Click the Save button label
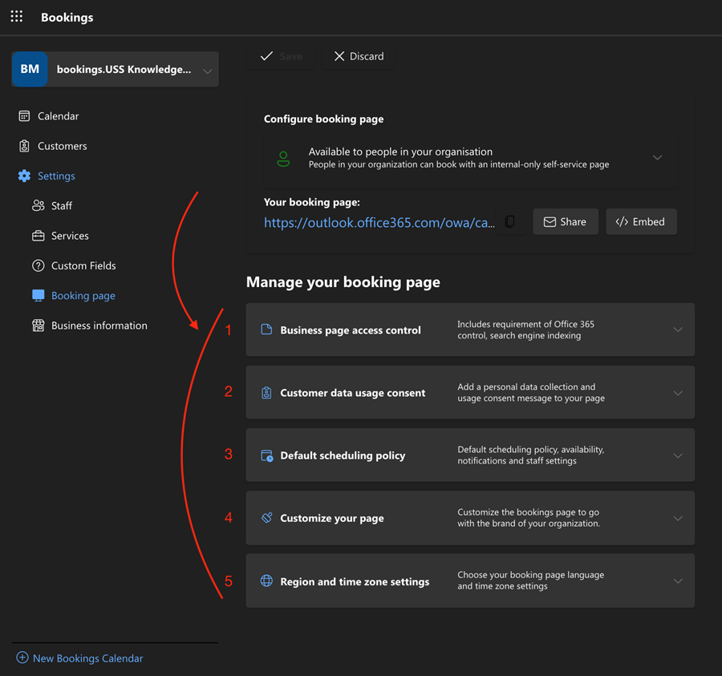Image resolution: width=722 pixels, height=676 pixels. 291,56
